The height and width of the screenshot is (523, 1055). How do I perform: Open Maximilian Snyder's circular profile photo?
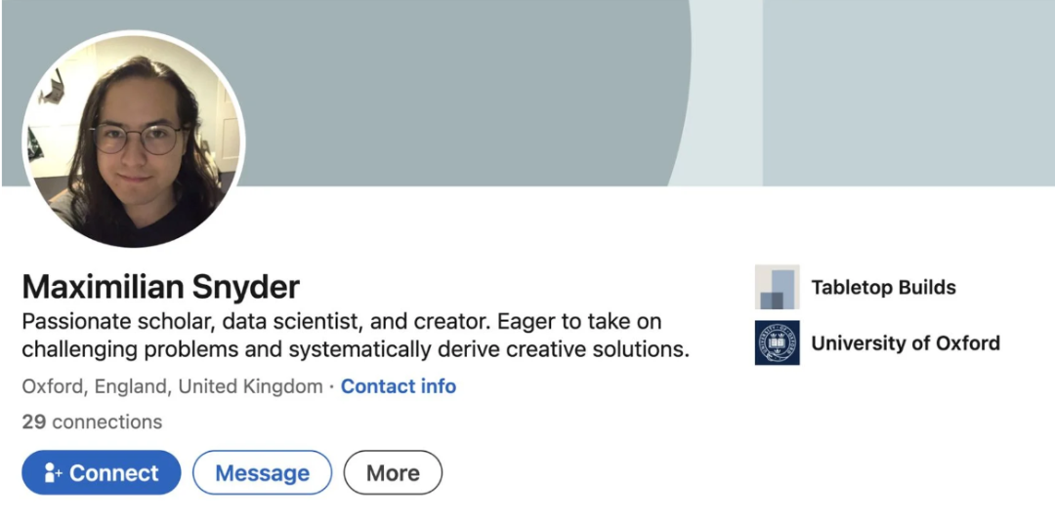133,139
